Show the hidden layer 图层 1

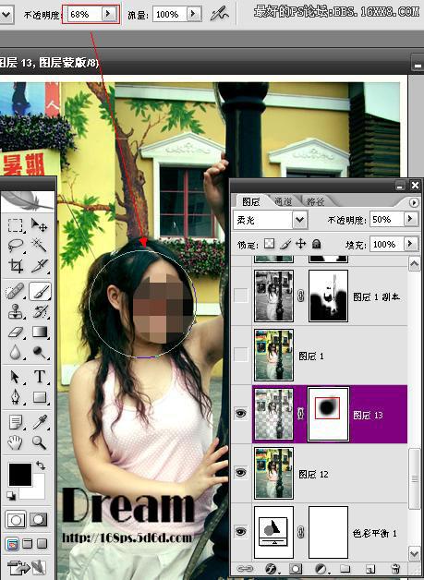coord(241,355)
